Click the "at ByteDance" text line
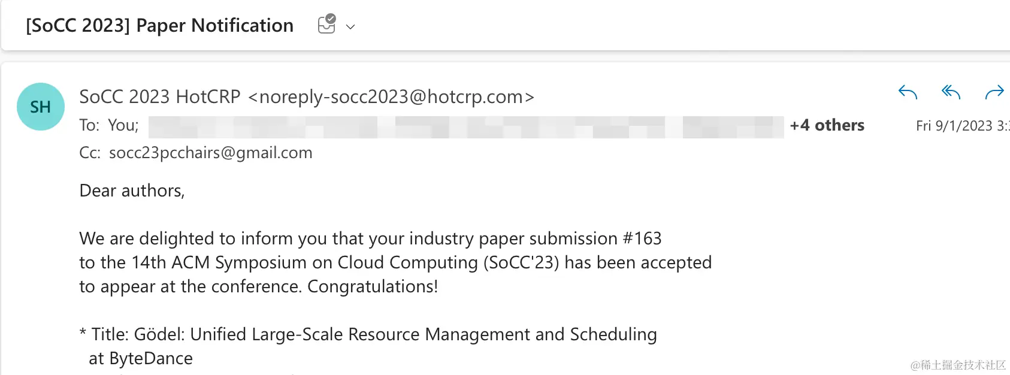 [x=141, y=358]
